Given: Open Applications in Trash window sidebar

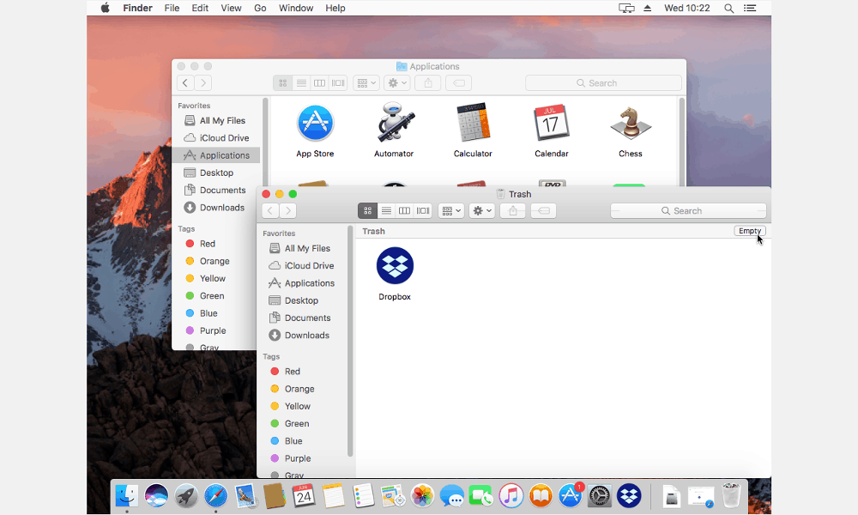Looking at the screenshot, I should (x=302, y=283).
